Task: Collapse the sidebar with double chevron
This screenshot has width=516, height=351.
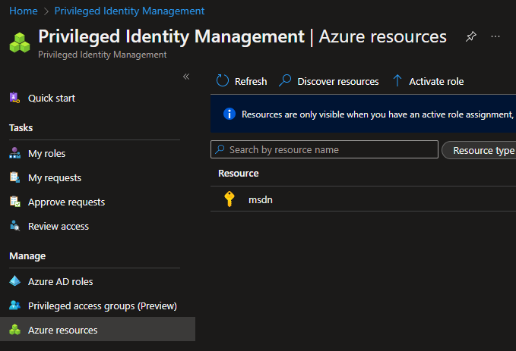Action: point(186,77)
